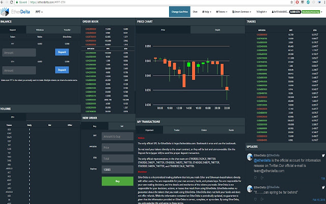326x204 pixels.
Task: Select the Price tab in Price Chart
Action: point(163,30)
